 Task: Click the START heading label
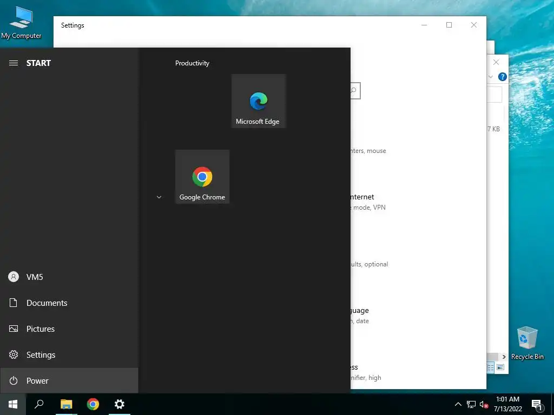(x=38, y=63)
